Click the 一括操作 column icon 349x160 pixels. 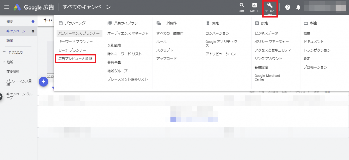point(159,23)
